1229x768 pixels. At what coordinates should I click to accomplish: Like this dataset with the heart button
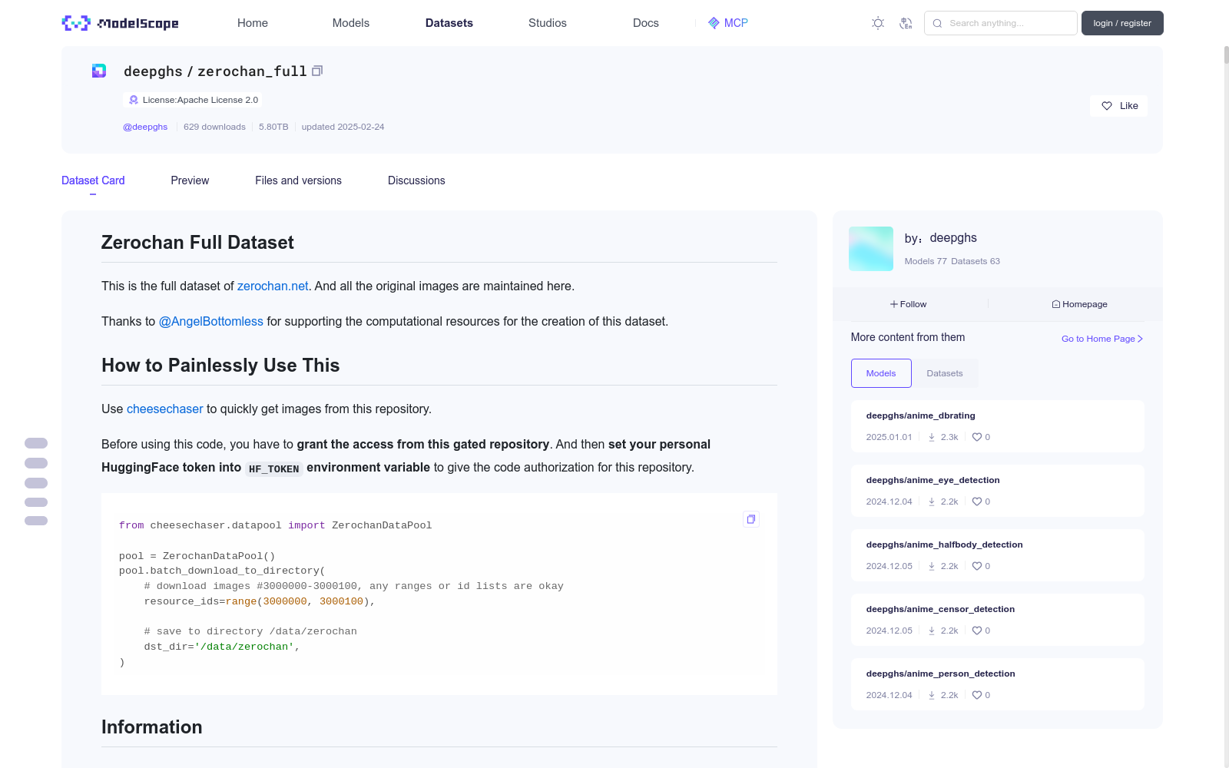coord(1118,106)
